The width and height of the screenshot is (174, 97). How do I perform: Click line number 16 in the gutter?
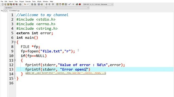11,83
